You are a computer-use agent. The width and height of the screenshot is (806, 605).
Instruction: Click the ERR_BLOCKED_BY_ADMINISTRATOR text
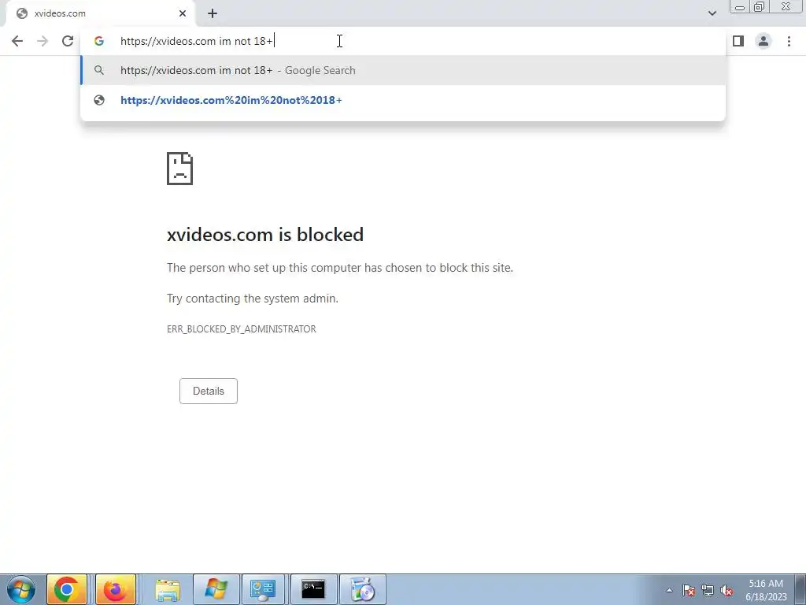tap(242, 328)
